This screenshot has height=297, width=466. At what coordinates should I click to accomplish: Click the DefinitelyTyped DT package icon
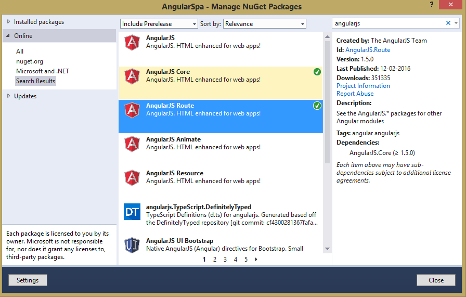coord(132,212)
